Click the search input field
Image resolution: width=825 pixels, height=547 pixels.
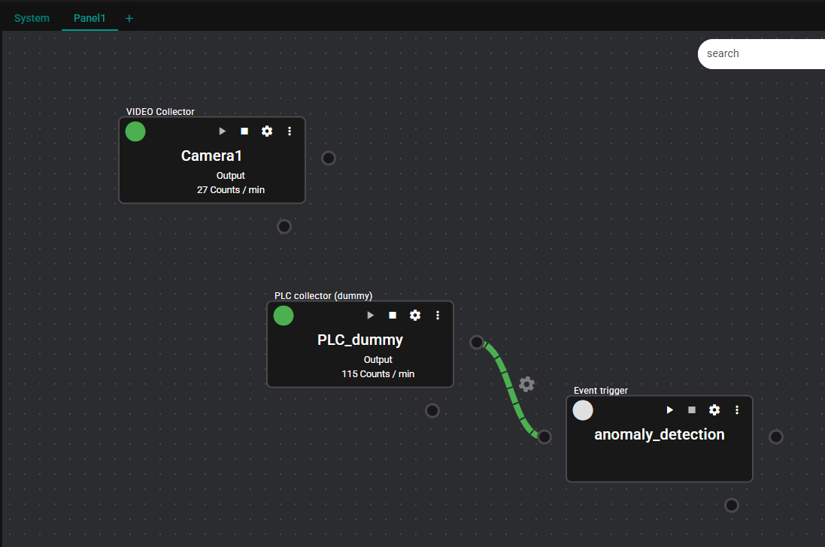[x=760, y=53]
